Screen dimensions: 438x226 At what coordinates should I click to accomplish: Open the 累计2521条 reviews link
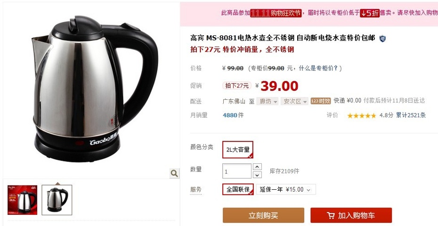coord(411,115)
